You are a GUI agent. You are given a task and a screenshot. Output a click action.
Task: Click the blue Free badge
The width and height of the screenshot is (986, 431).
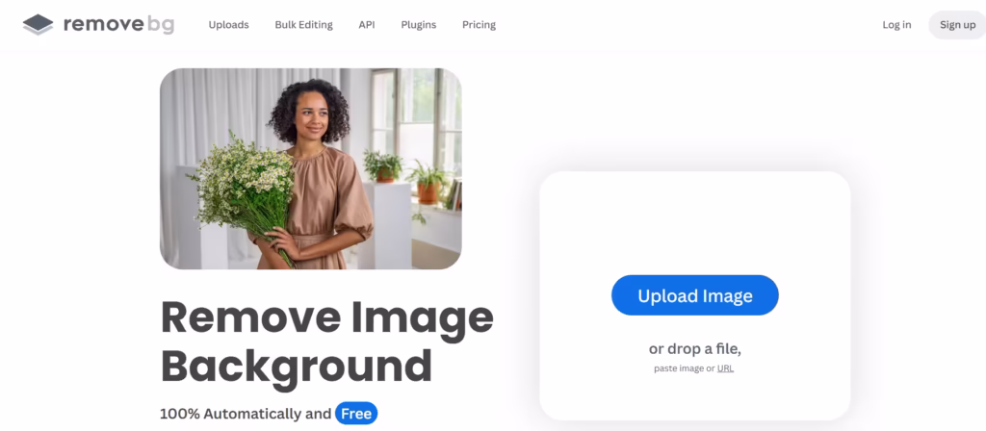356,414
